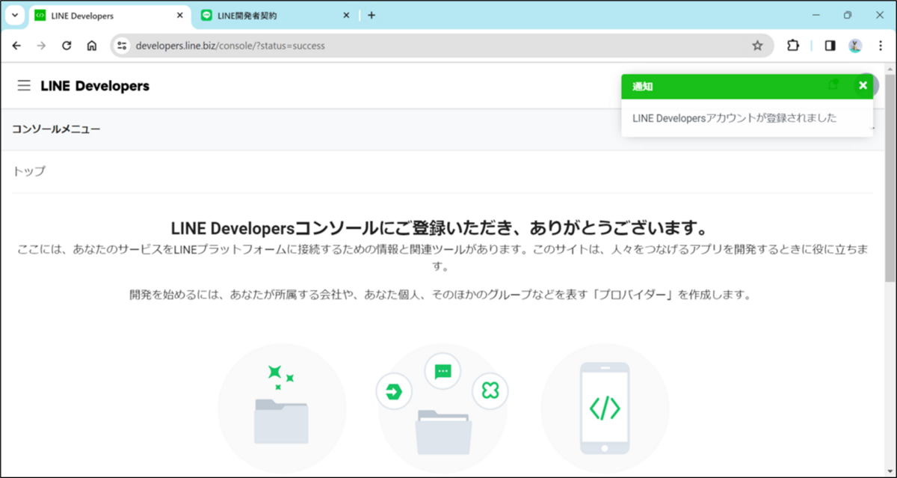Click the 通知 notification header
This screenshot has width=897, height=478.
pyautogui.click(x=643, y=86)
